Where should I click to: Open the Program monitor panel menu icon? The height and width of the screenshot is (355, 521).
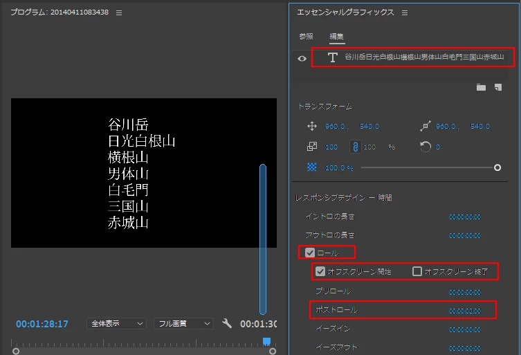119,12
